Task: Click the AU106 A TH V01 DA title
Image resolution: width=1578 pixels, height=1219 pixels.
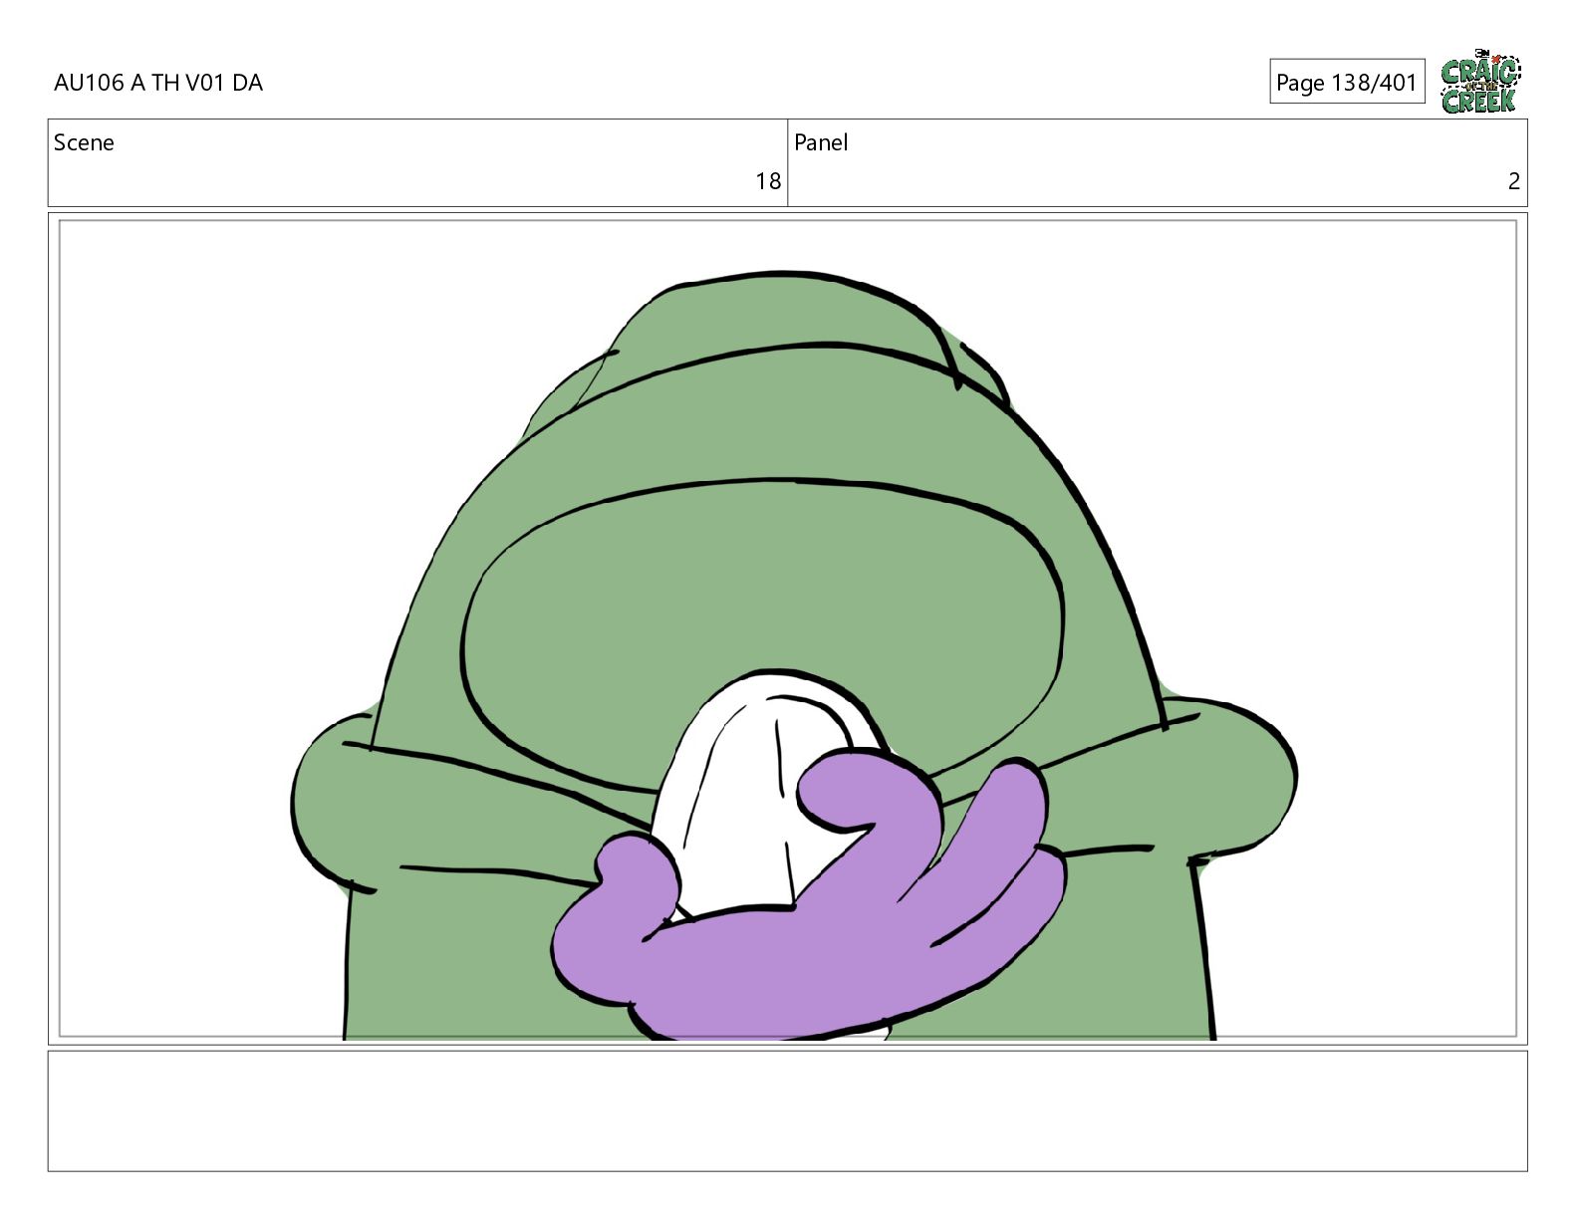Action: (158, 83)
